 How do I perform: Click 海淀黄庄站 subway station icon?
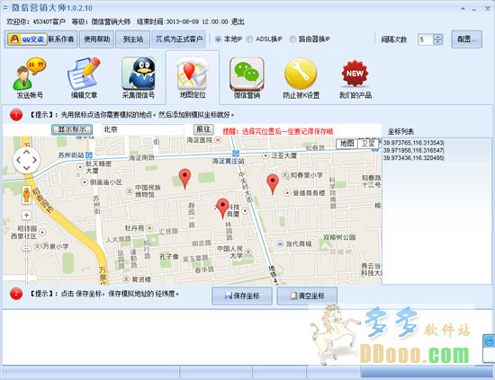coord(236,154)
